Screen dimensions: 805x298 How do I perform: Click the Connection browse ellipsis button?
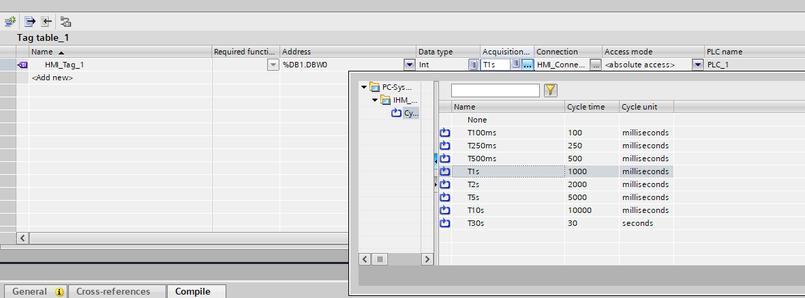(595, 65)
